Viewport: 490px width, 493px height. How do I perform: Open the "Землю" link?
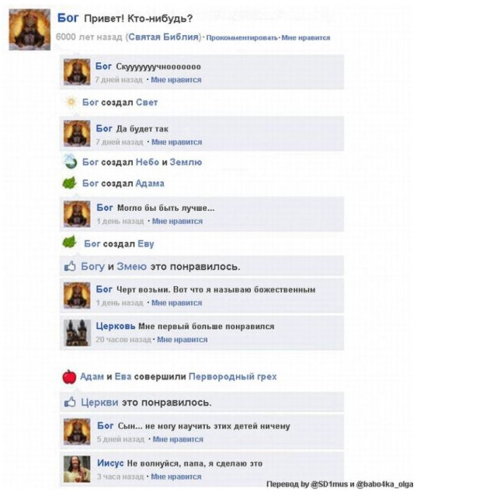pos(186,163)
